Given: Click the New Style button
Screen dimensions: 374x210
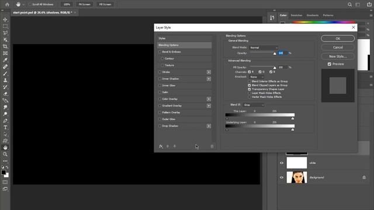Looking at the screenshot, I should 338,57.
